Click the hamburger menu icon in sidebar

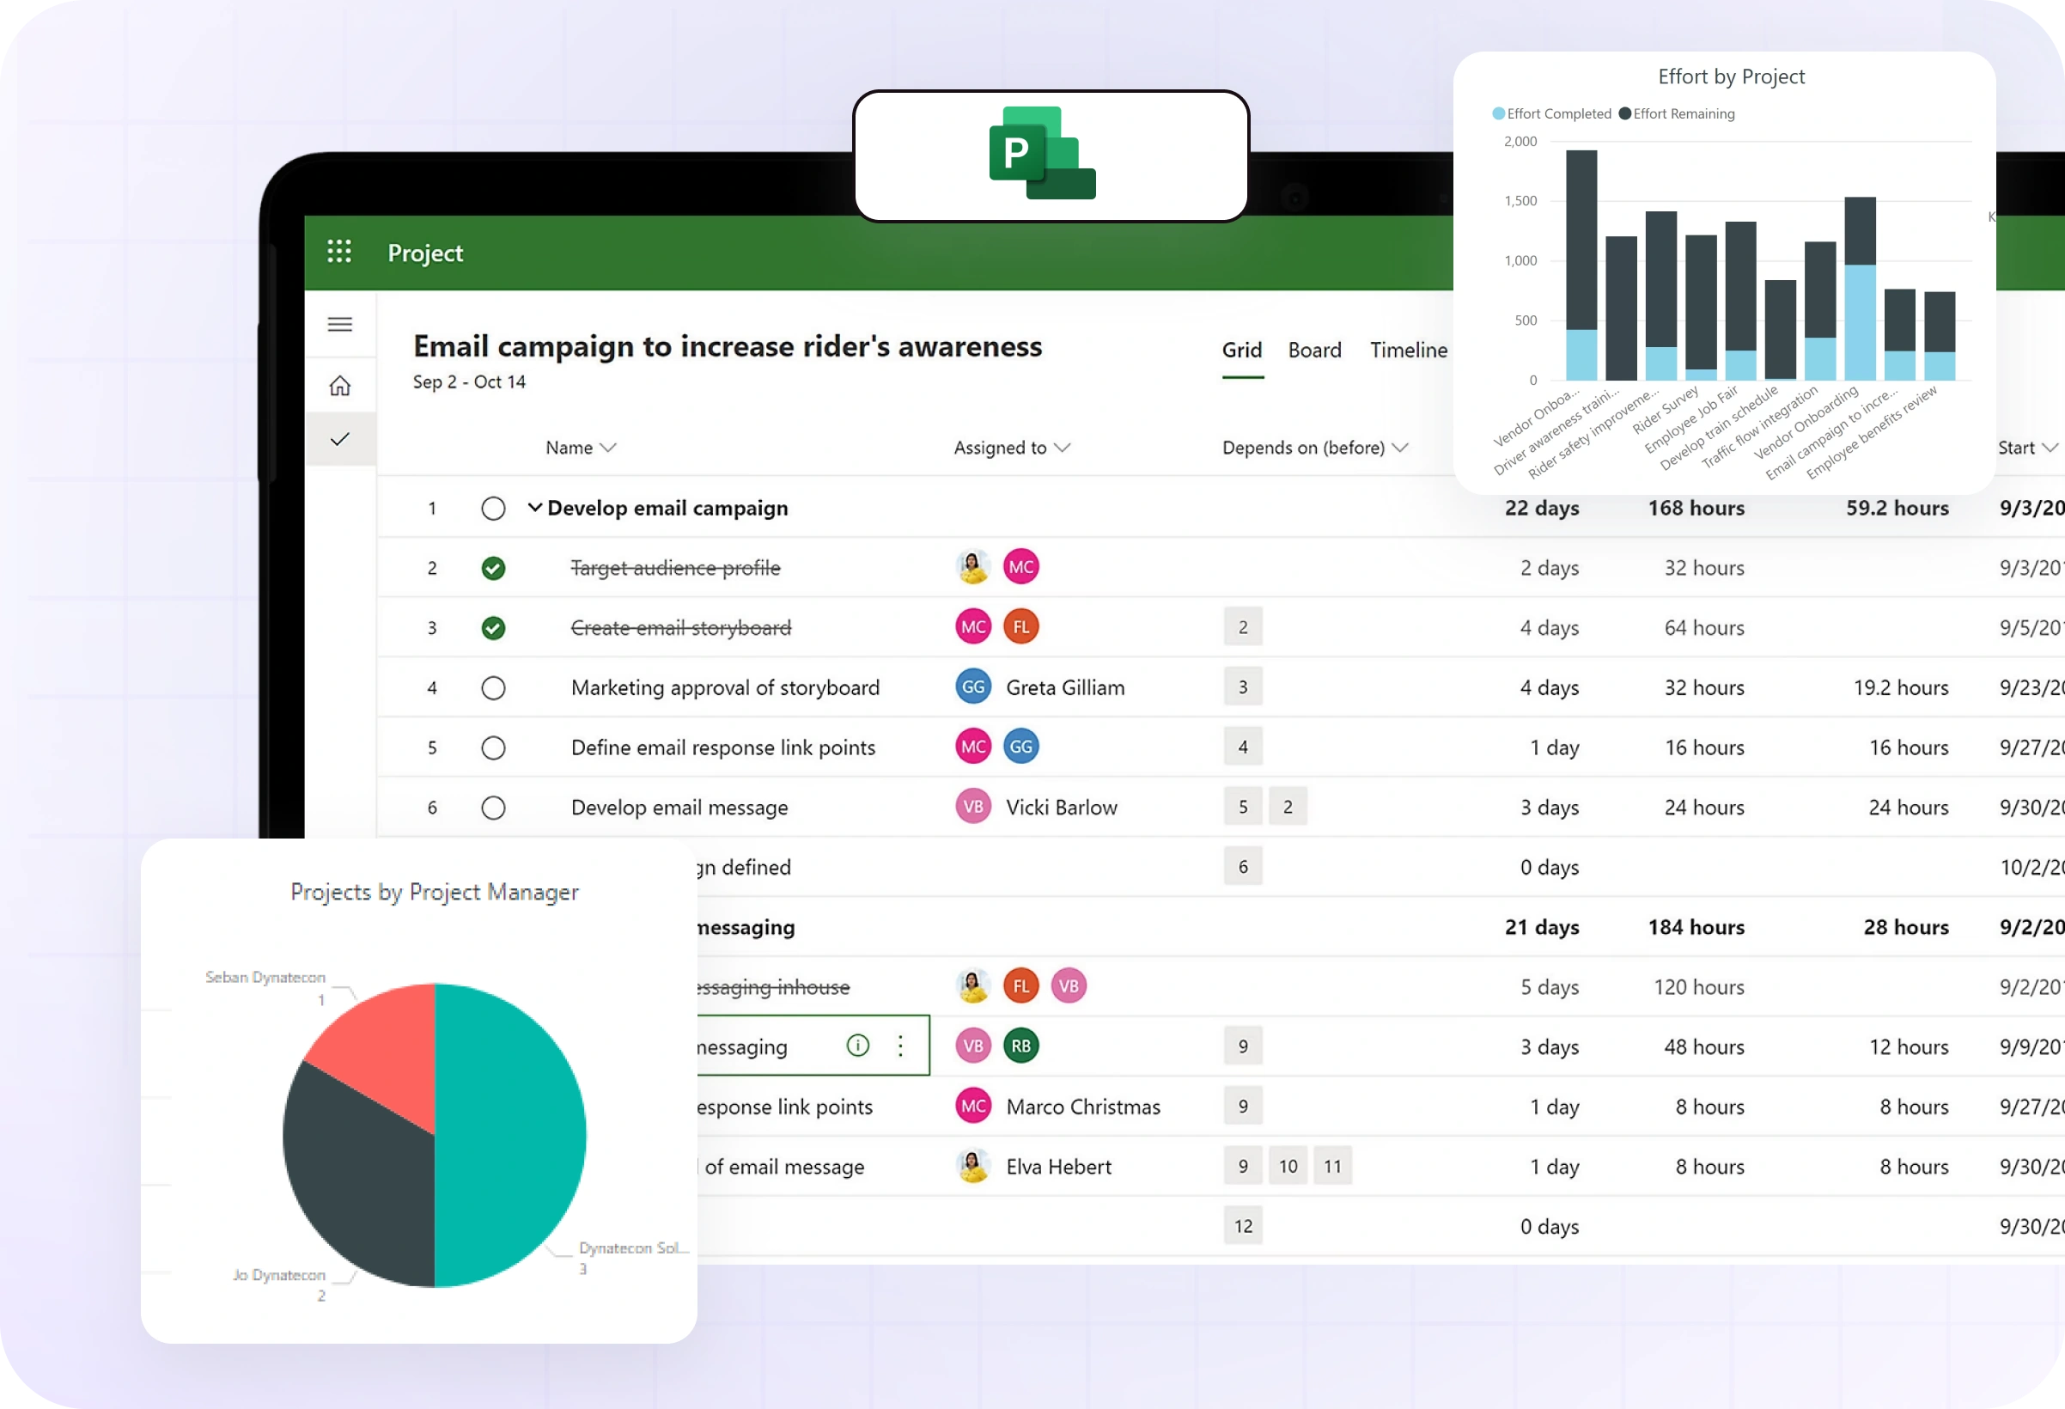[x=339, y=325]
